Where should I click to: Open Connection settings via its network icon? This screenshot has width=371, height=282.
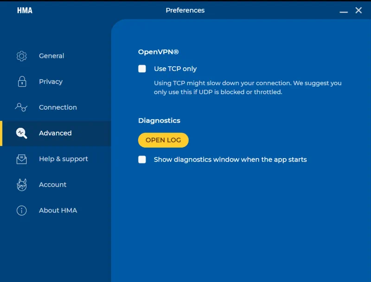pos(21,107)
